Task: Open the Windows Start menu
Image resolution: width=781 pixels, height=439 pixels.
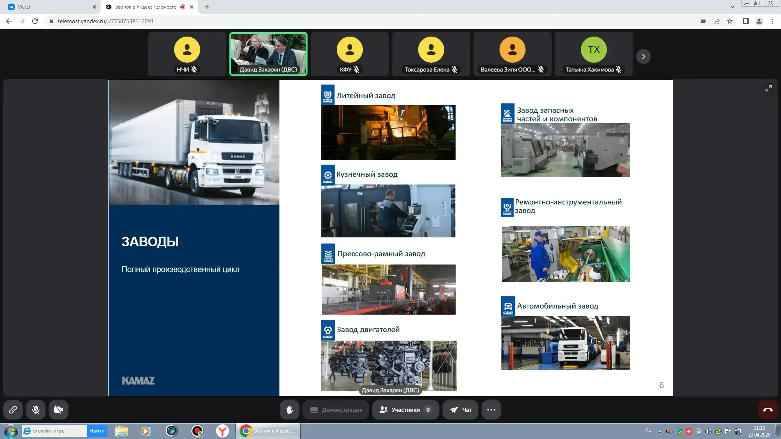Action: pos(11,431)
